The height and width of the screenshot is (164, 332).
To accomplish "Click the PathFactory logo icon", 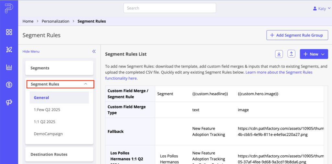I will 9,8.
